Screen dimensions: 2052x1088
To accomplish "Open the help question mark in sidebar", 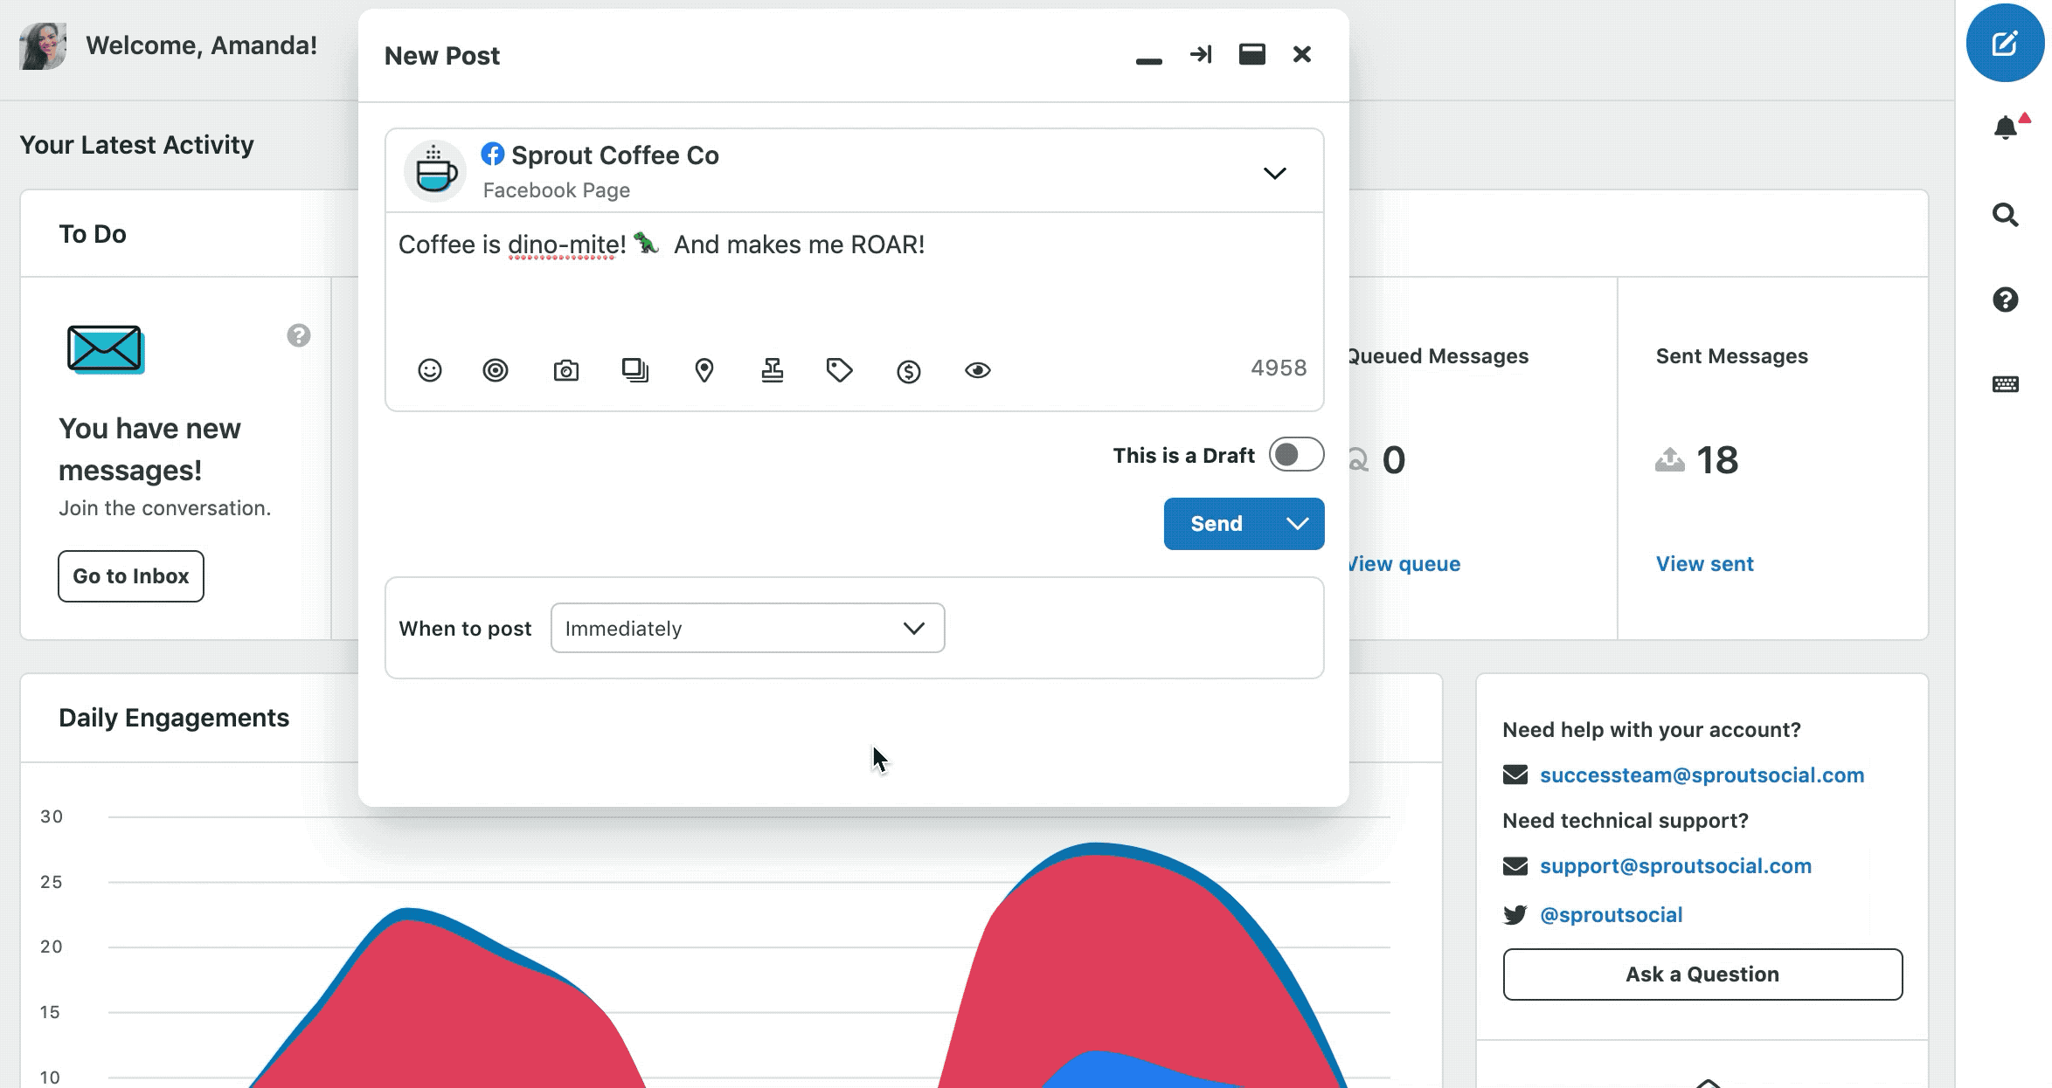I will click(2006, 300).
